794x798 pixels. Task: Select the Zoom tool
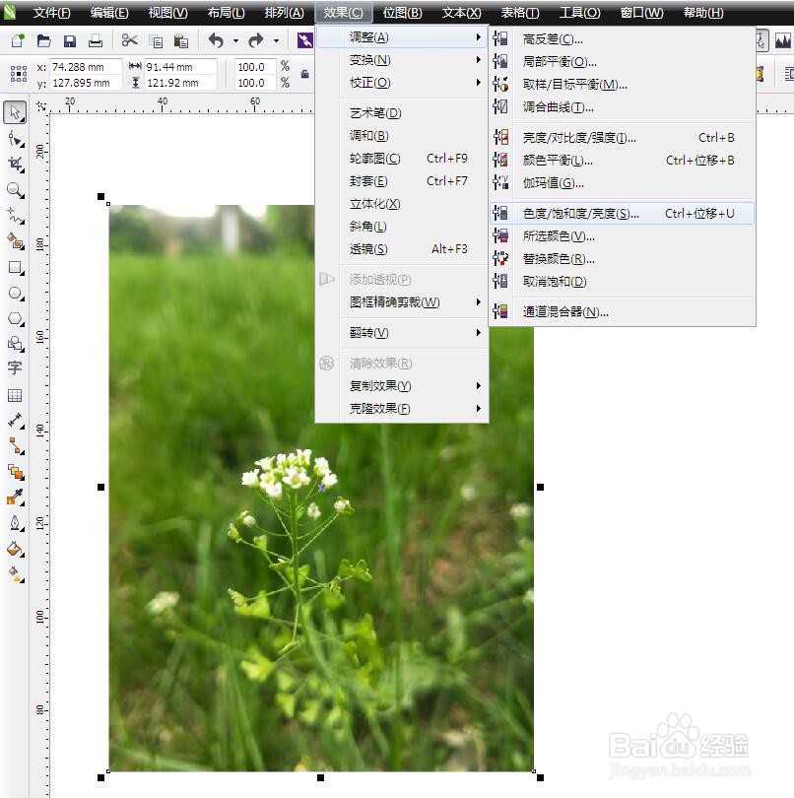click(15, 187)
